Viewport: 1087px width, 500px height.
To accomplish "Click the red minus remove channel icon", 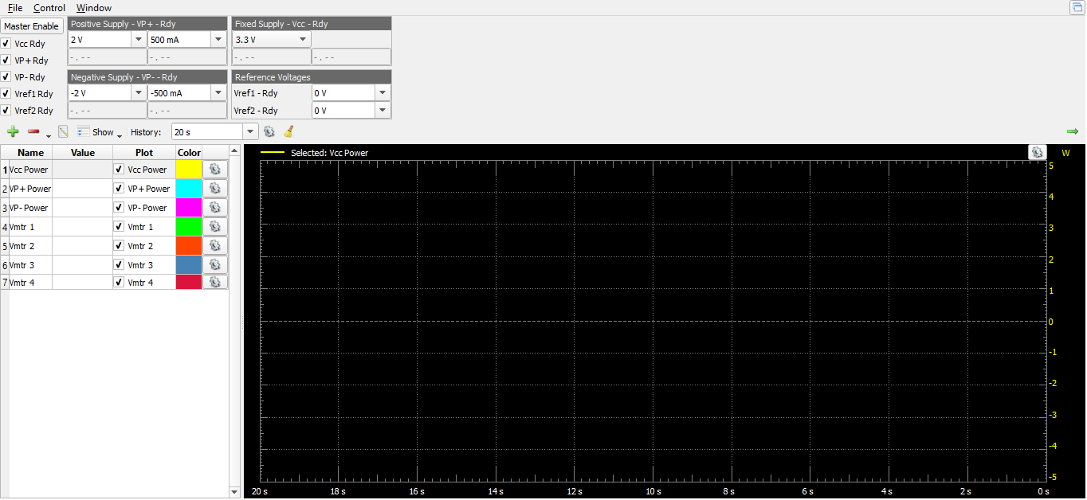I will (33, 132).
